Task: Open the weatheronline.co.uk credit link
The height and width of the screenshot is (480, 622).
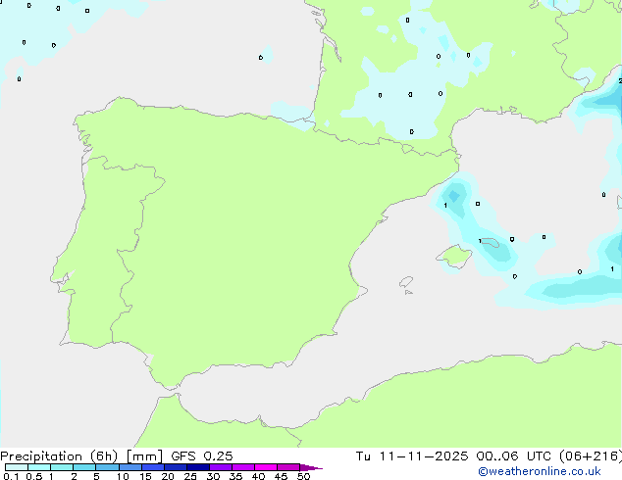Action: pos(539,471)
